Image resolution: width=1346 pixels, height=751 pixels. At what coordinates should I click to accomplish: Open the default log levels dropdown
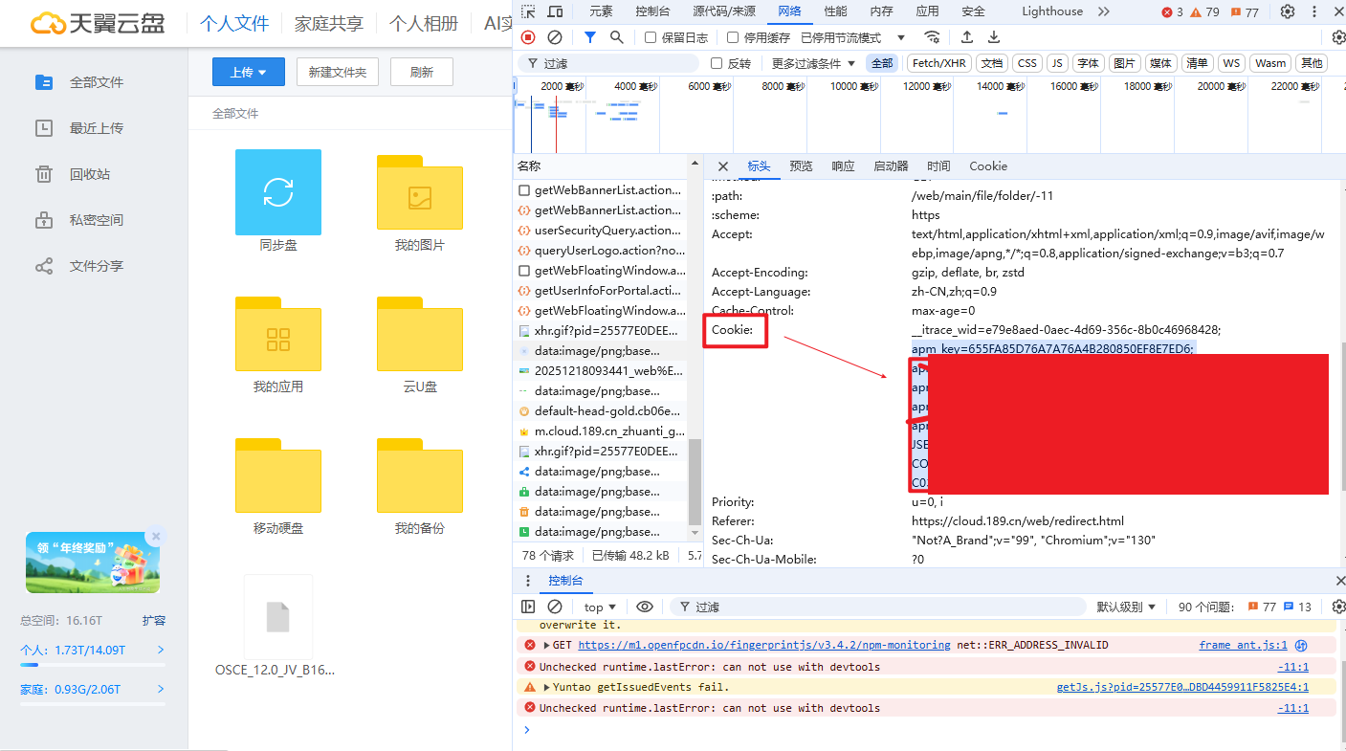[1126, 607]
